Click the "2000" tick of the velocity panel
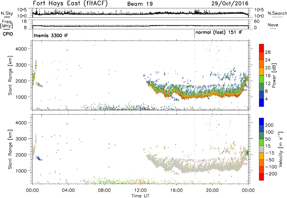Image resolution: width=287 pixels, height=198 pixels. tap(21, 155)
